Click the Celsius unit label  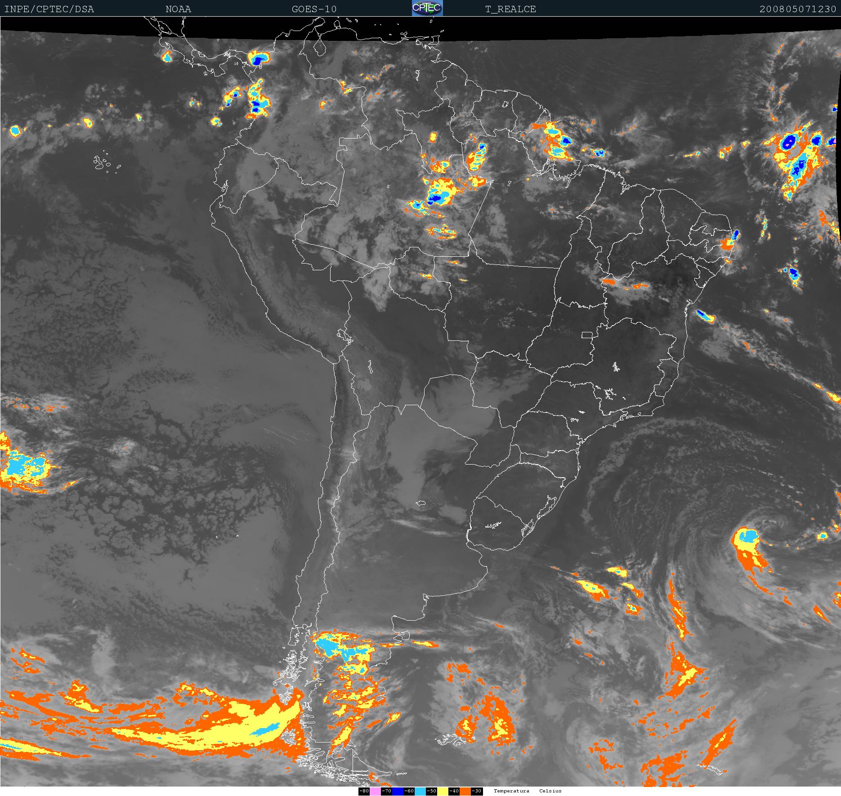coord(550,791)
